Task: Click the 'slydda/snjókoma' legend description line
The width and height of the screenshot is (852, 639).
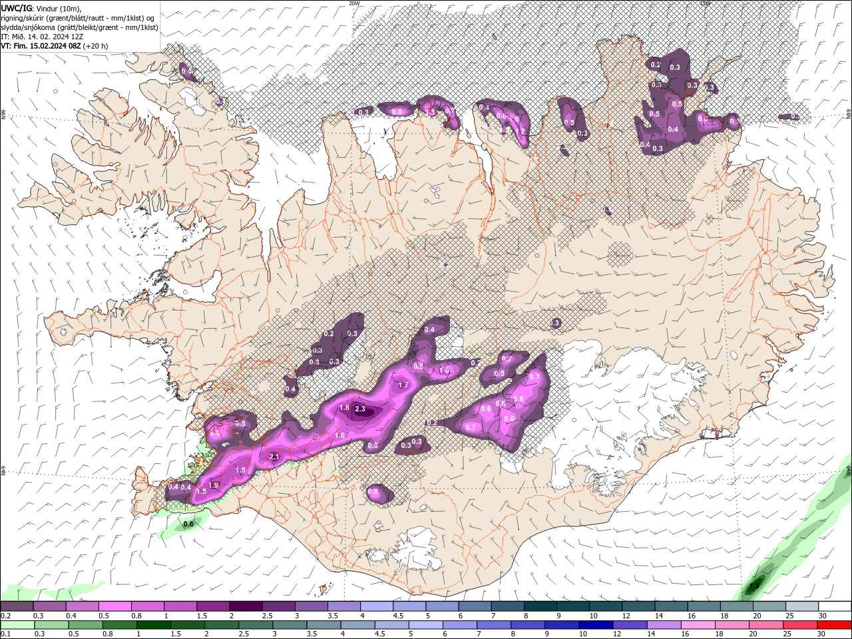Action: tap(79, 27)
